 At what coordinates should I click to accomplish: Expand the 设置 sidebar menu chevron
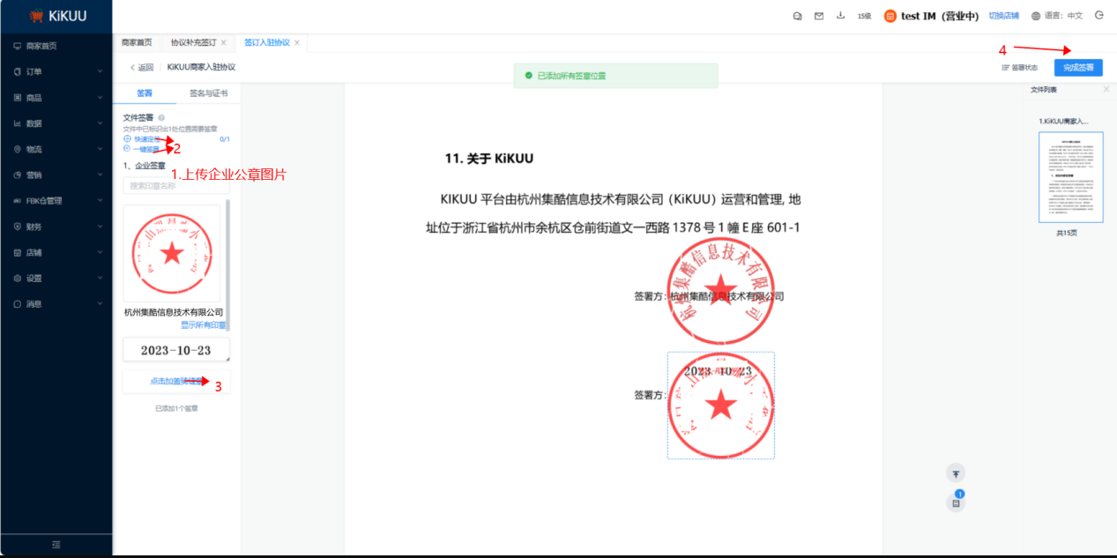click(100, 278)
